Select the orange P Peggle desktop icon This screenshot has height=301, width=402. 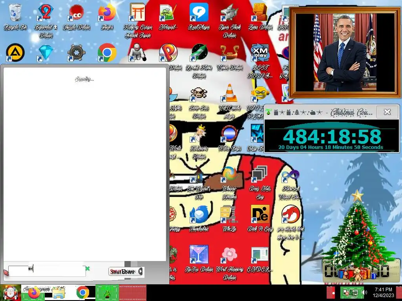point(168,53)
